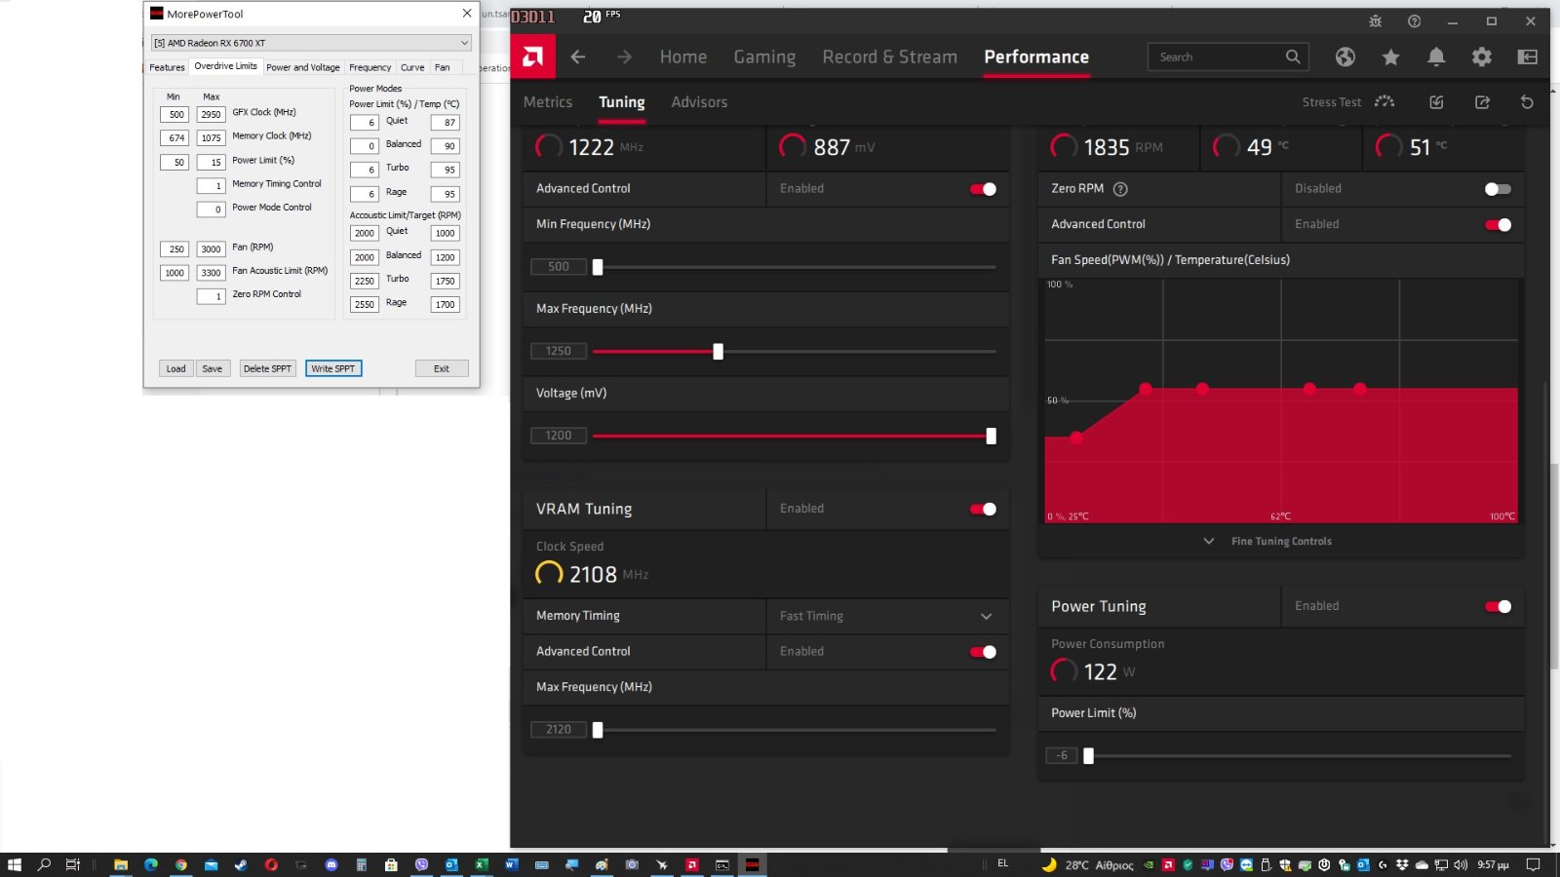1560x877 pixels.
Task: Click Load button in MorePowerTool
Action: coord(175,368)
